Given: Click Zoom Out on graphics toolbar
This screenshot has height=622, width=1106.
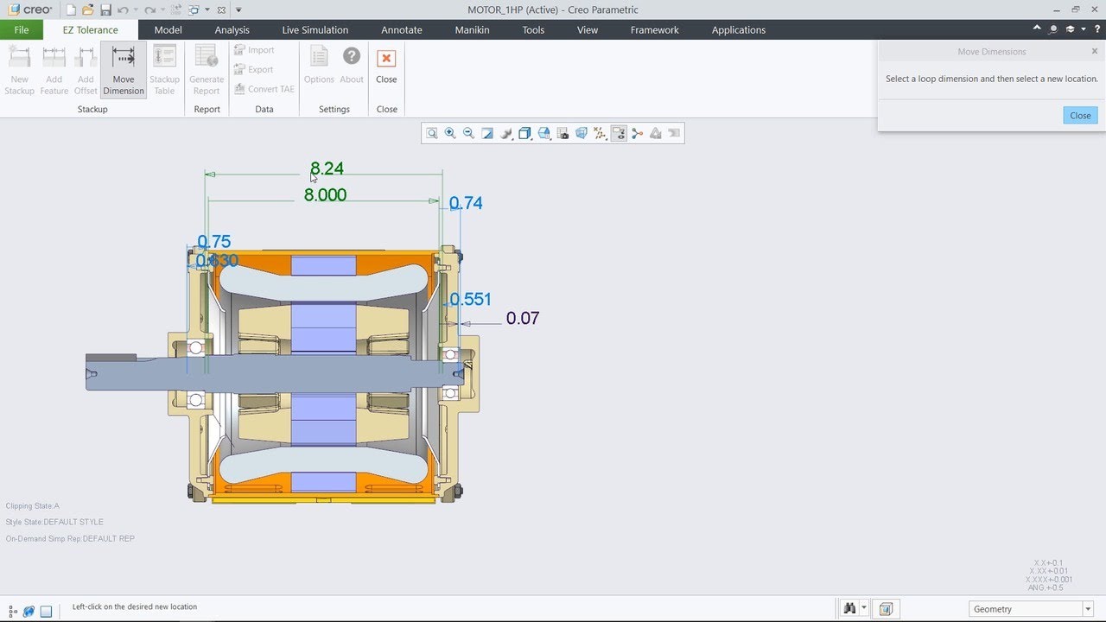Looking at the screenshot, I should pyautogui.click(x=468, y=133).
